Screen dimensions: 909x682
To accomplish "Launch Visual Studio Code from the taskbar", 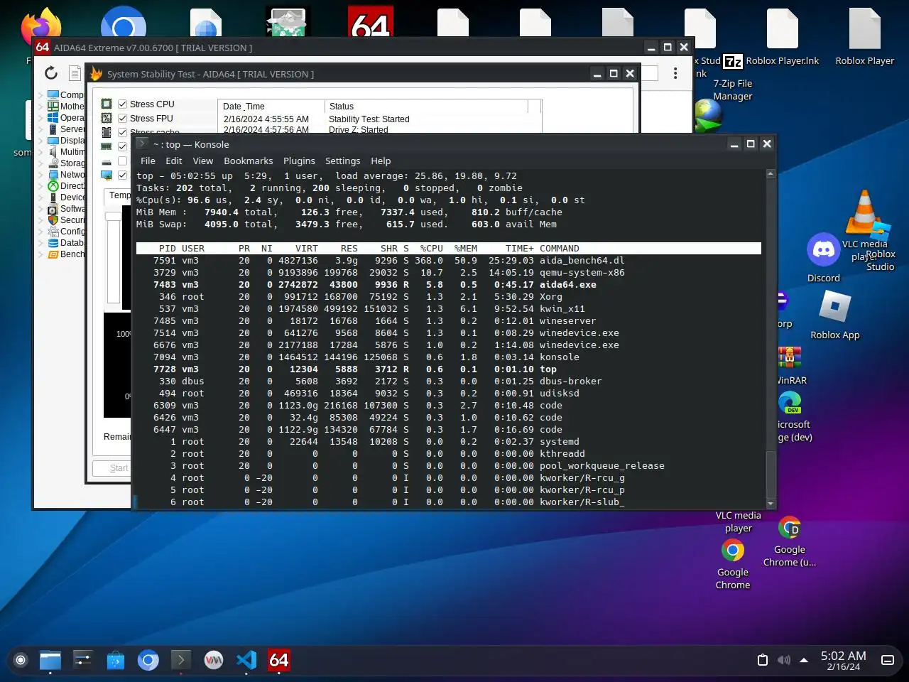I will (246, 660).
